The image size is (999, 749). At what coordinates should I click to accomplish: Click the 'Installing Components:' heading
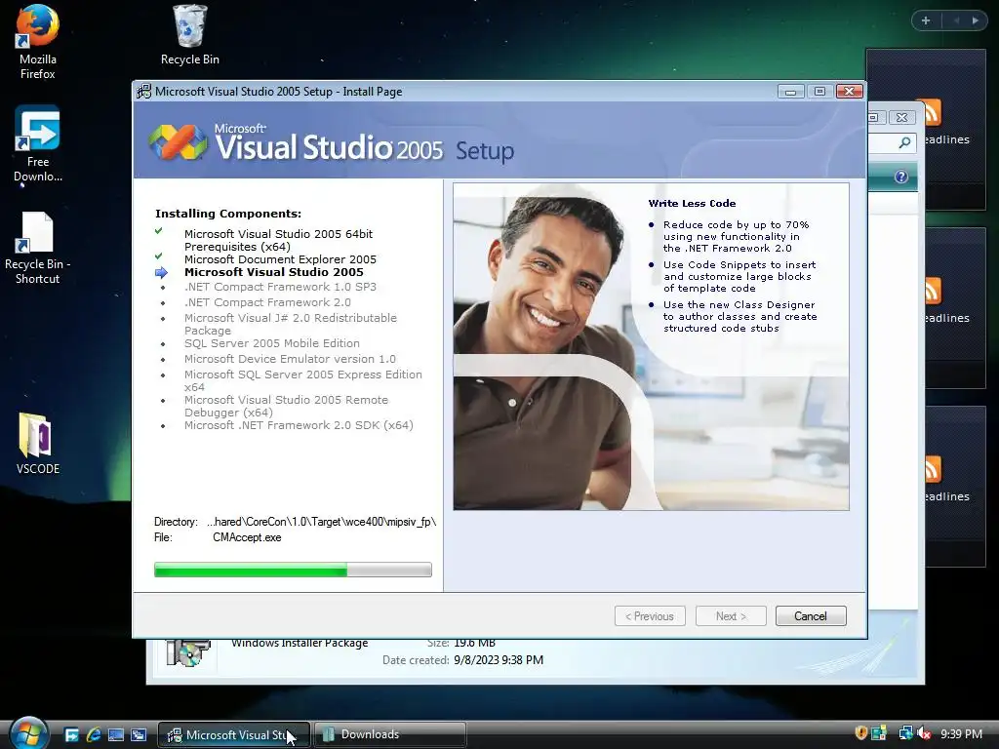click(x=228, y=214)
